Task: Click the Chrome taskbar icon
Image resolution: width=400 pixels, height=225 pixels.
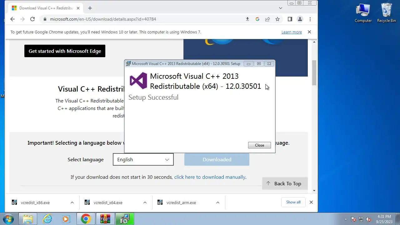Action: [86, 219]
